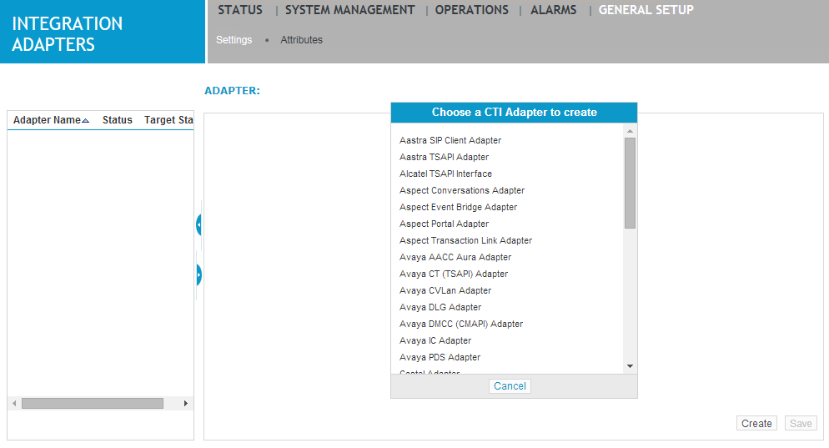829x448 pixels.
Task: Select Alcatel TSAPI Interface
Action: coord(445,174)
